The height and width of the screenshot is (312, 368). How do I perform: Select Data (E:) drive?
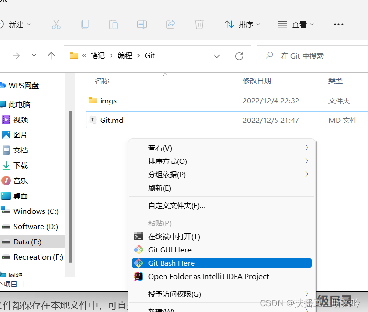[x=32, y=242]
